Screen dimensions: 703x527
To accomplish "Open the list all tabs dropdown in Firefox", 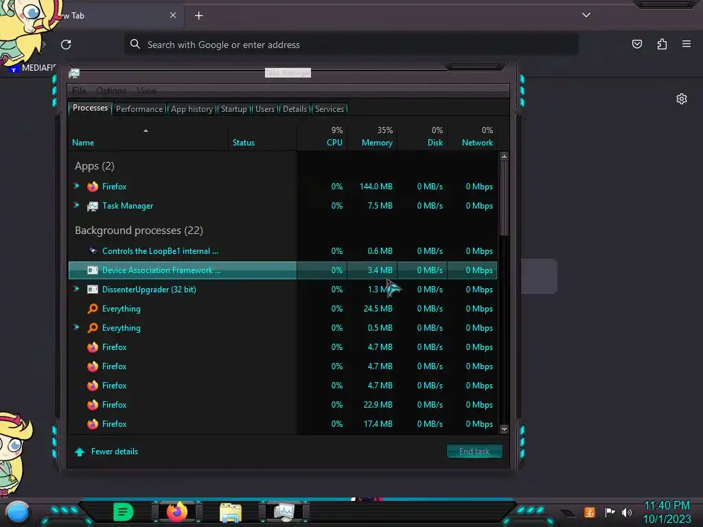I will [x=586, y=15].
